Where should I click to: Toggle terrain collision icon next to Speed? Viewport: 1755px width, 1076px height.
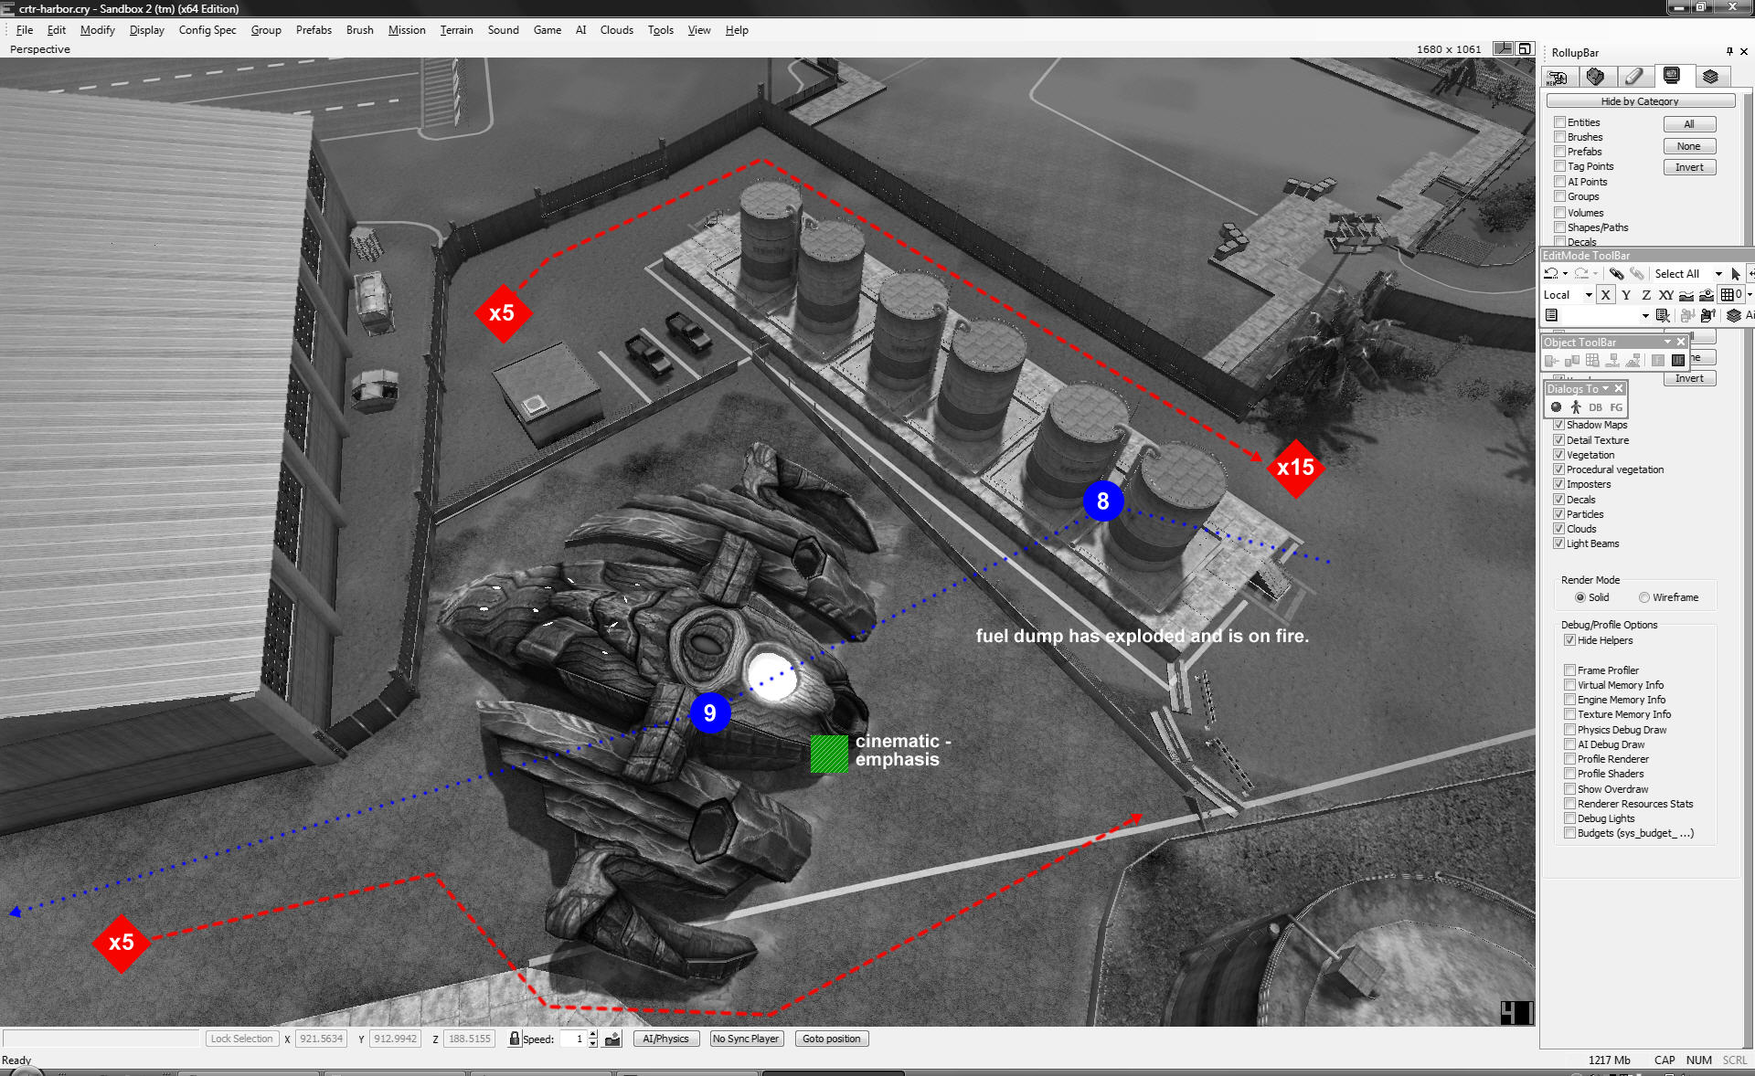click(613, 1039)
